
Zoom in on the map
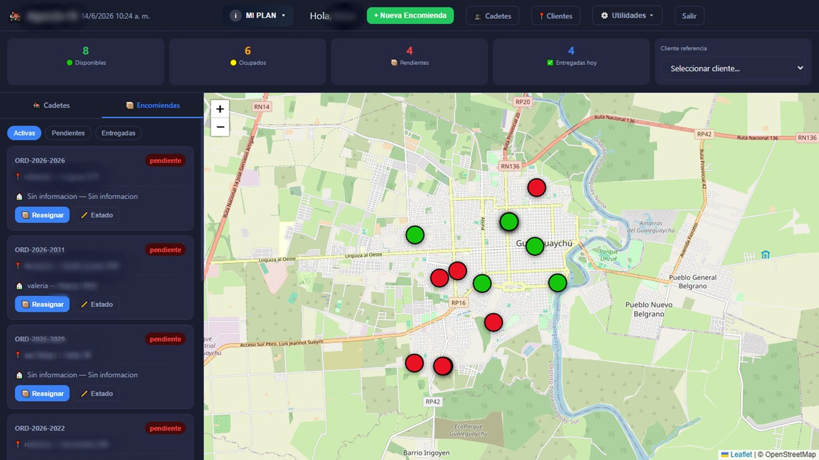[220, 109]
